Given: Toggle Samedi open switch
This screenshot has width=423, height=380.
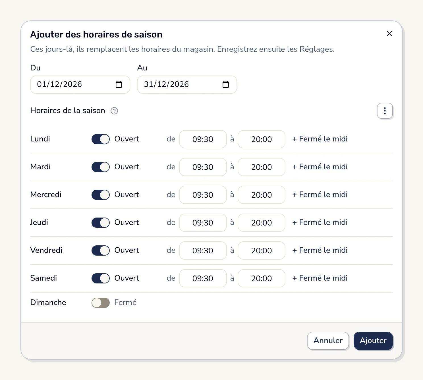Looking at the screenshot, I should (101, 278).
